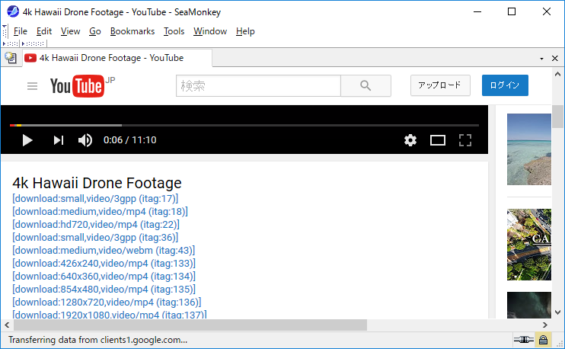Play the video with the play button

pos(27,140)
